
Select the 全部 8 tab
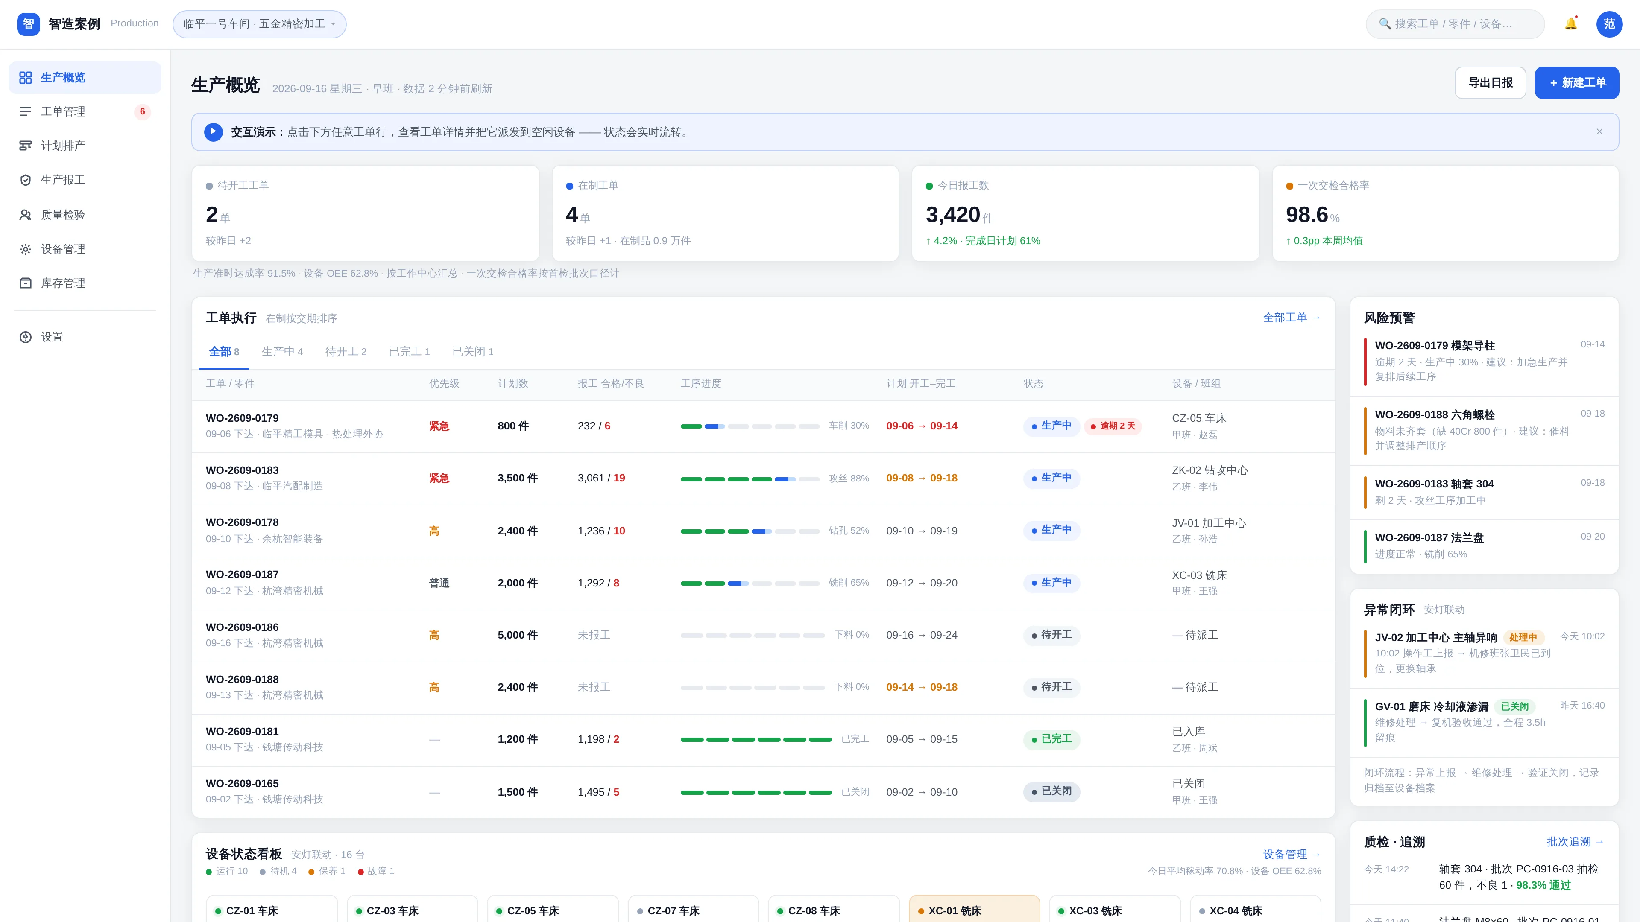click(x=224, y=352)
